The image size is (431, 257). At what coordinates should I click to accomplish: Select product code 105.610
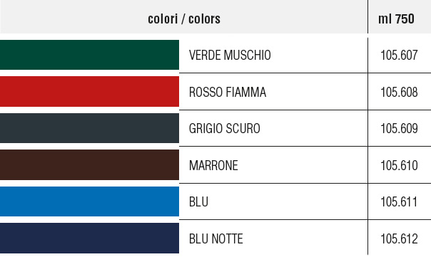coord(399,165)
